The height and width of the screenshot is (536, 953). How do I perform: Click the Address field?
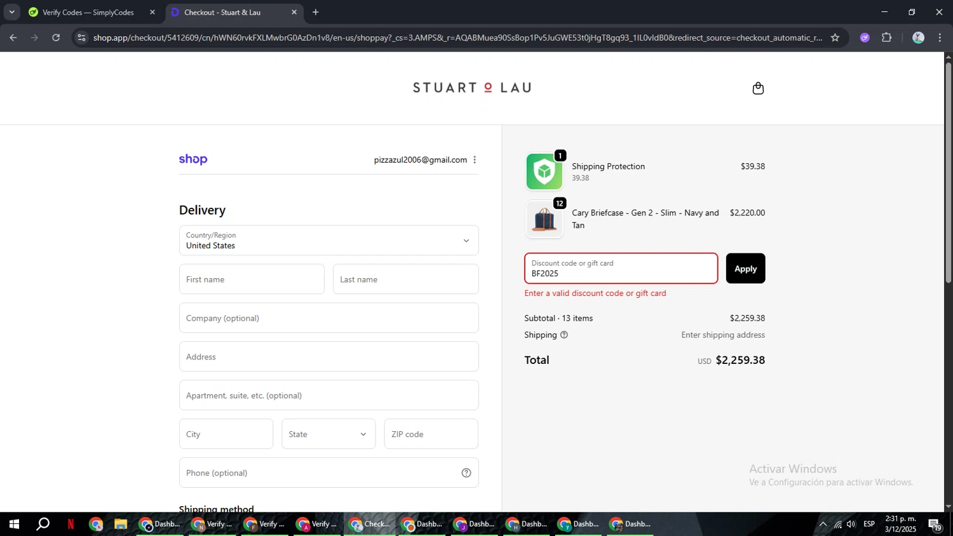[x=328, y=357]
